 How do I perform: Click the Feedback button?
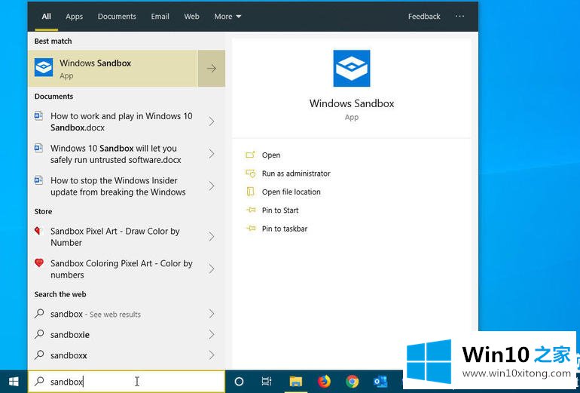tap(424, 17)
